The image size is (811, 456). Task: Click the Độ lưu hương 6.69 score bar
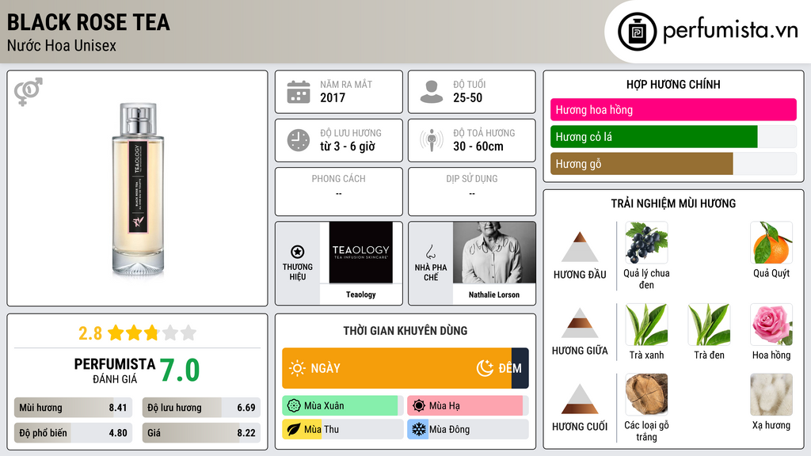point(201,408)
